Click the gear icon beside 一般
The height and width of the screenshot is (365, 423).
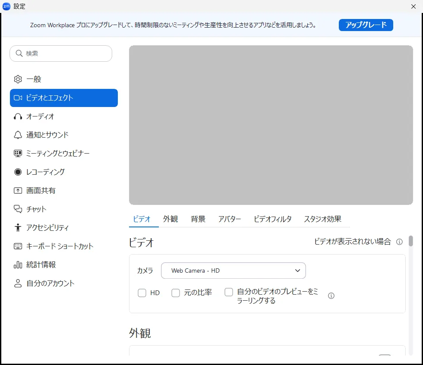(18, 79)
